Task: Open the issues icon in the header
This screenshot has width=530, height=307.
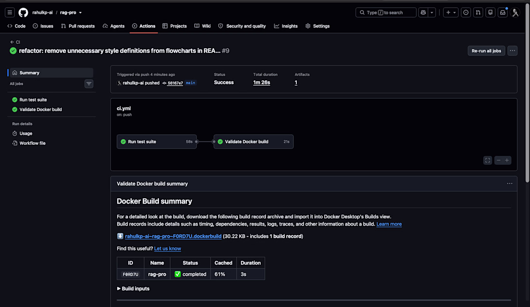Action: pos(466,13)
